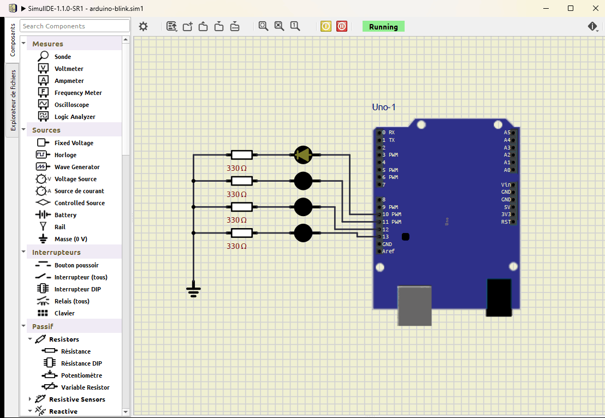This screenshot has height=418, width=605.
Task: Click the Uno-1 board label
Action: pyautogui.click(x=383, y=107)
